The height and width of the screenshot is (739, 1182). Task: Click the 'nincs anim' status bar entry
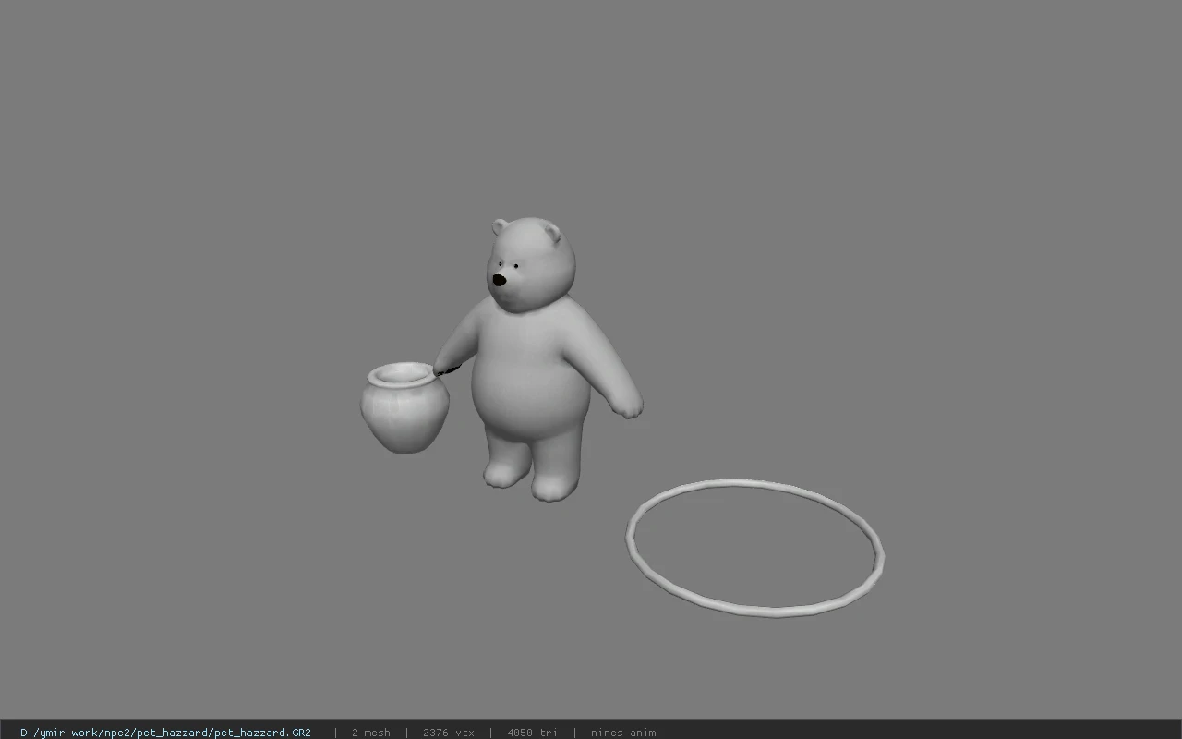(x=623, y=733)
